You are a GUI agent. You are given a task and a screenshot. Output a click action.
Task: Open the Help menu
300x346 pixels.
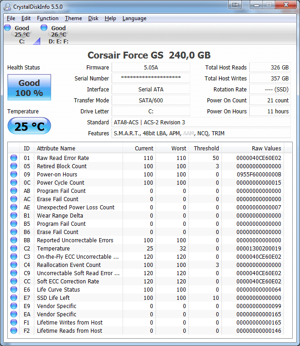pos(110,18)
